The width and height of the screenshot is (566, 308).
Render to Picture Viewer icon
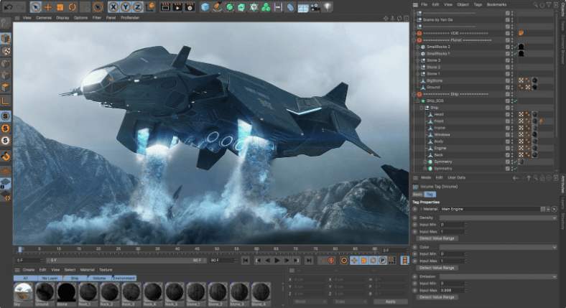pyautogui.click(x=177, y=7)
